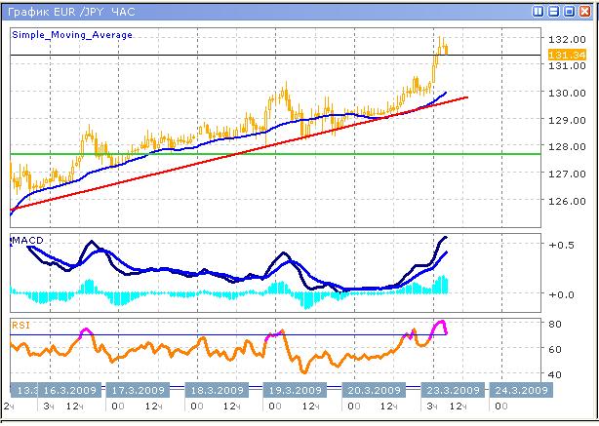Click the RSI indicator label
Image resolution: width=599 pixels, height=426 pixels.
point(20,323)
